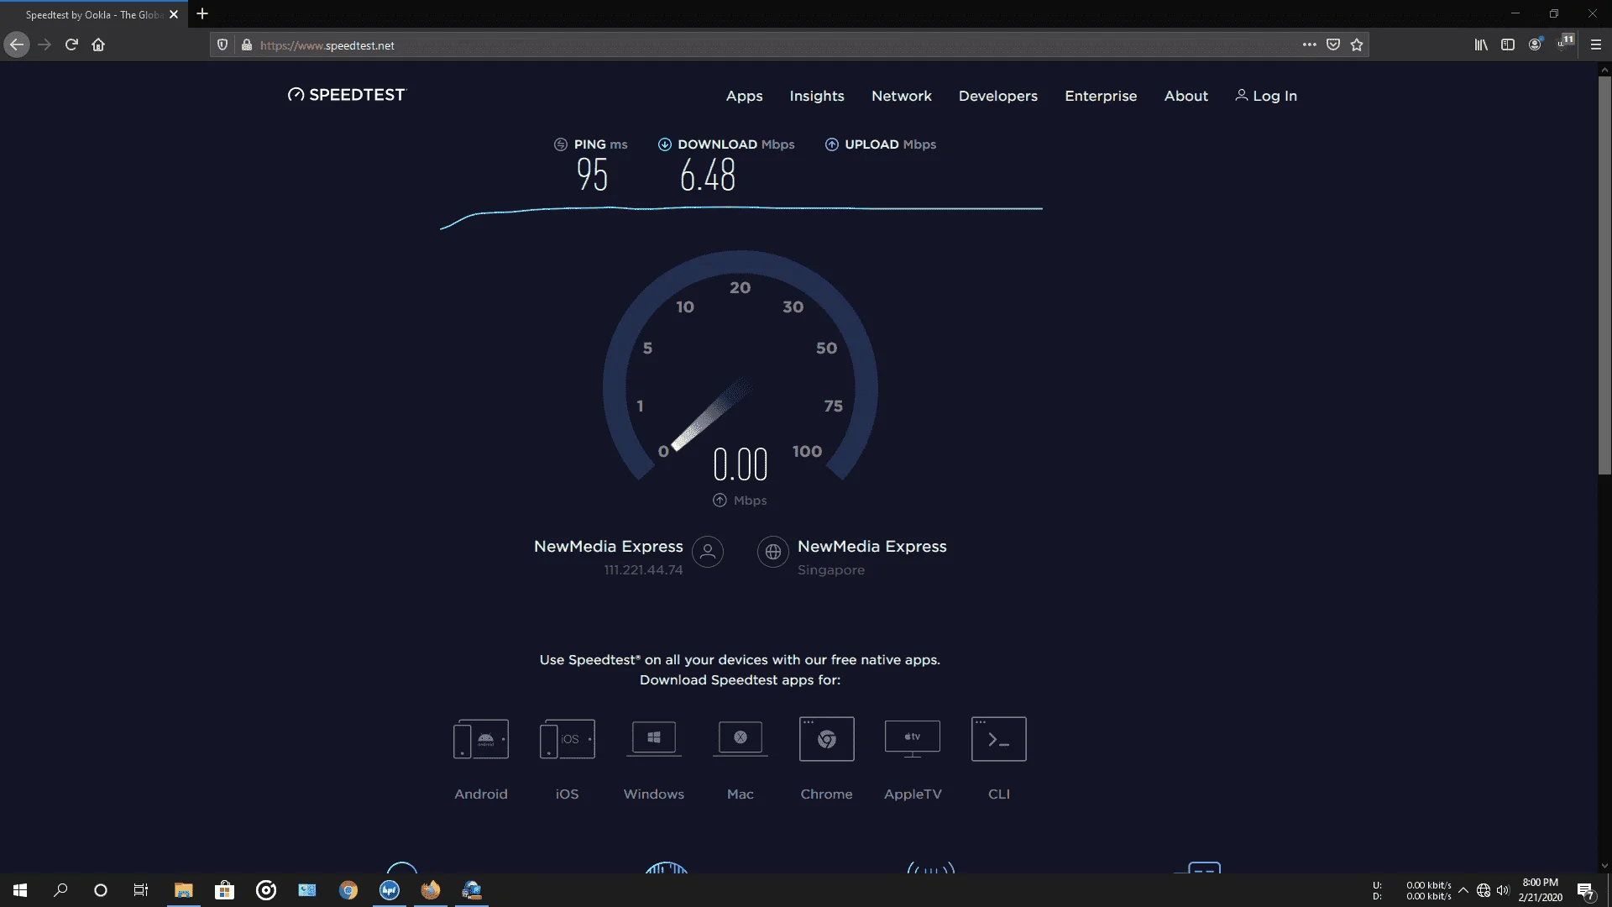The width and height of the screenshot is (1612, 907).
Task: Click the Speedtest logo
Action: (346, 95)
